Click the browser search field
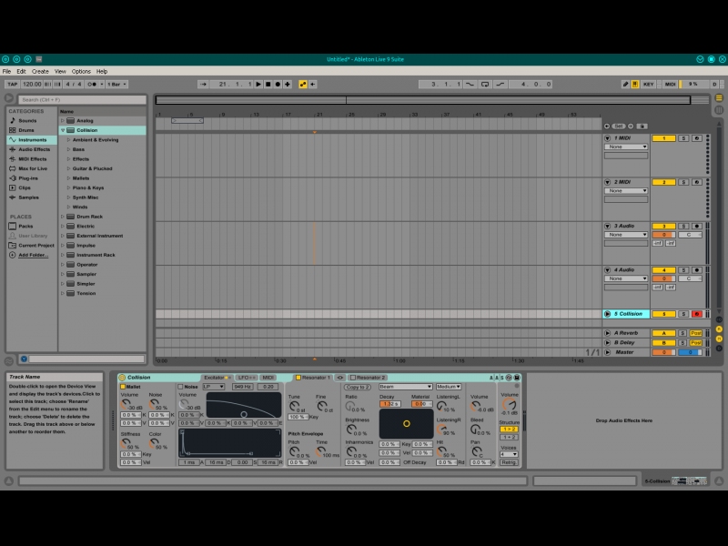The image size is (728, 546). pyautogui.click(x=81, y=99)
